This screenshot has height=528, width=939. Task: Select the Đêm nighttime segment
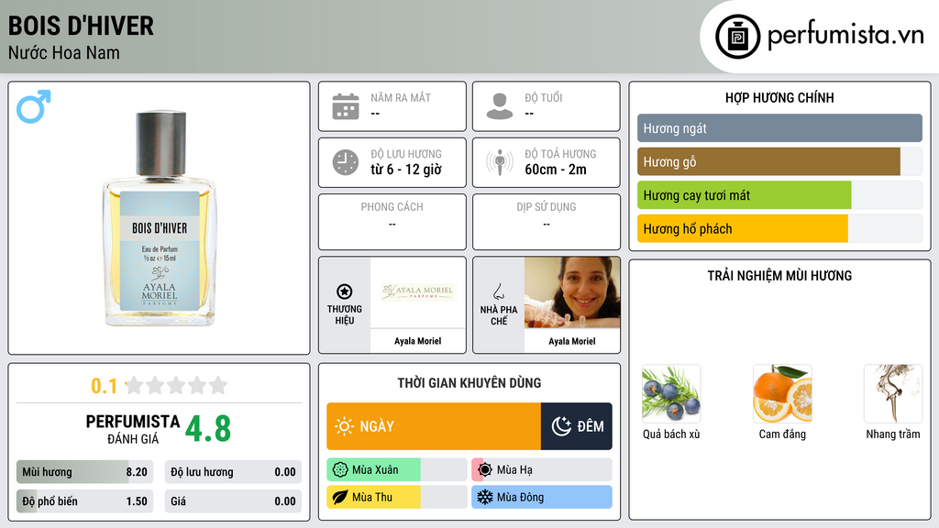click(577, 426)
